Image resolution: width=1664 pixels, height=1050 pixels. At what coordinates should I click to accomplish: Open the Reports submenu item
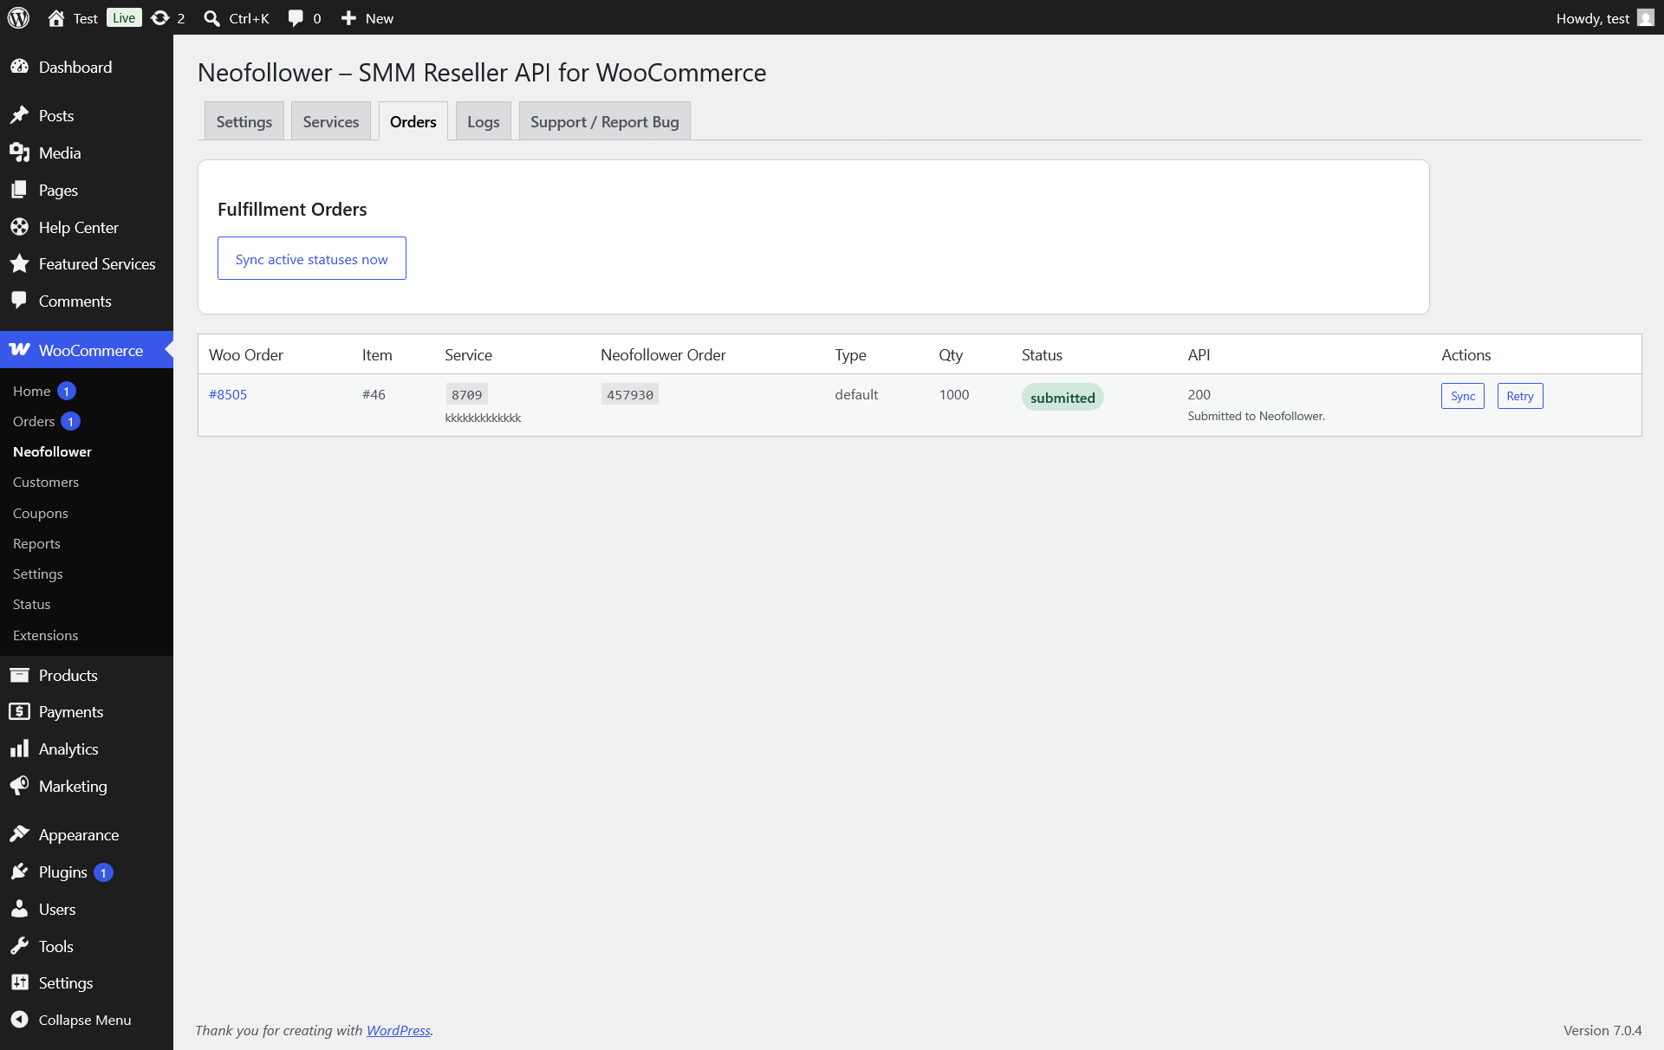36,543
